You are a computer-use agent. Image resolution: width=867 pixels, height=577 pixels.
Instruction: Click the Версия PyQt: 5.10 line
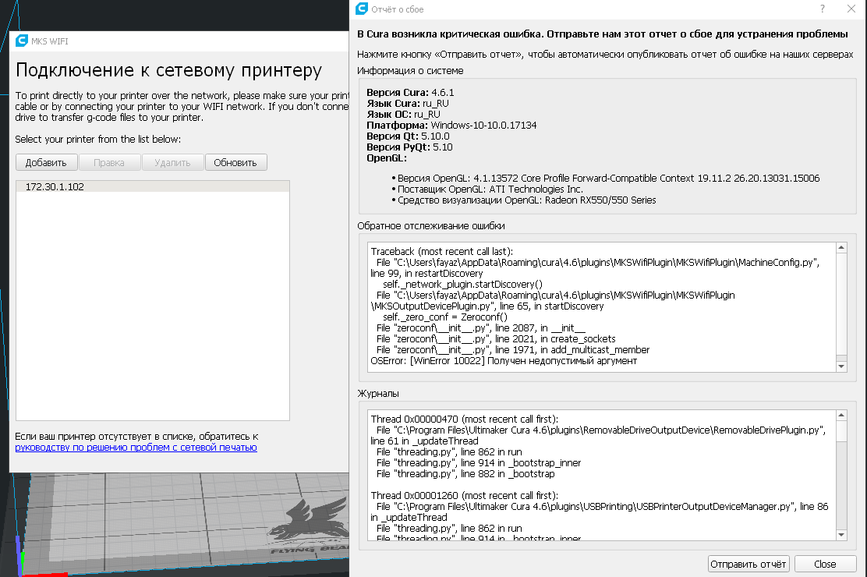point(410,147)
